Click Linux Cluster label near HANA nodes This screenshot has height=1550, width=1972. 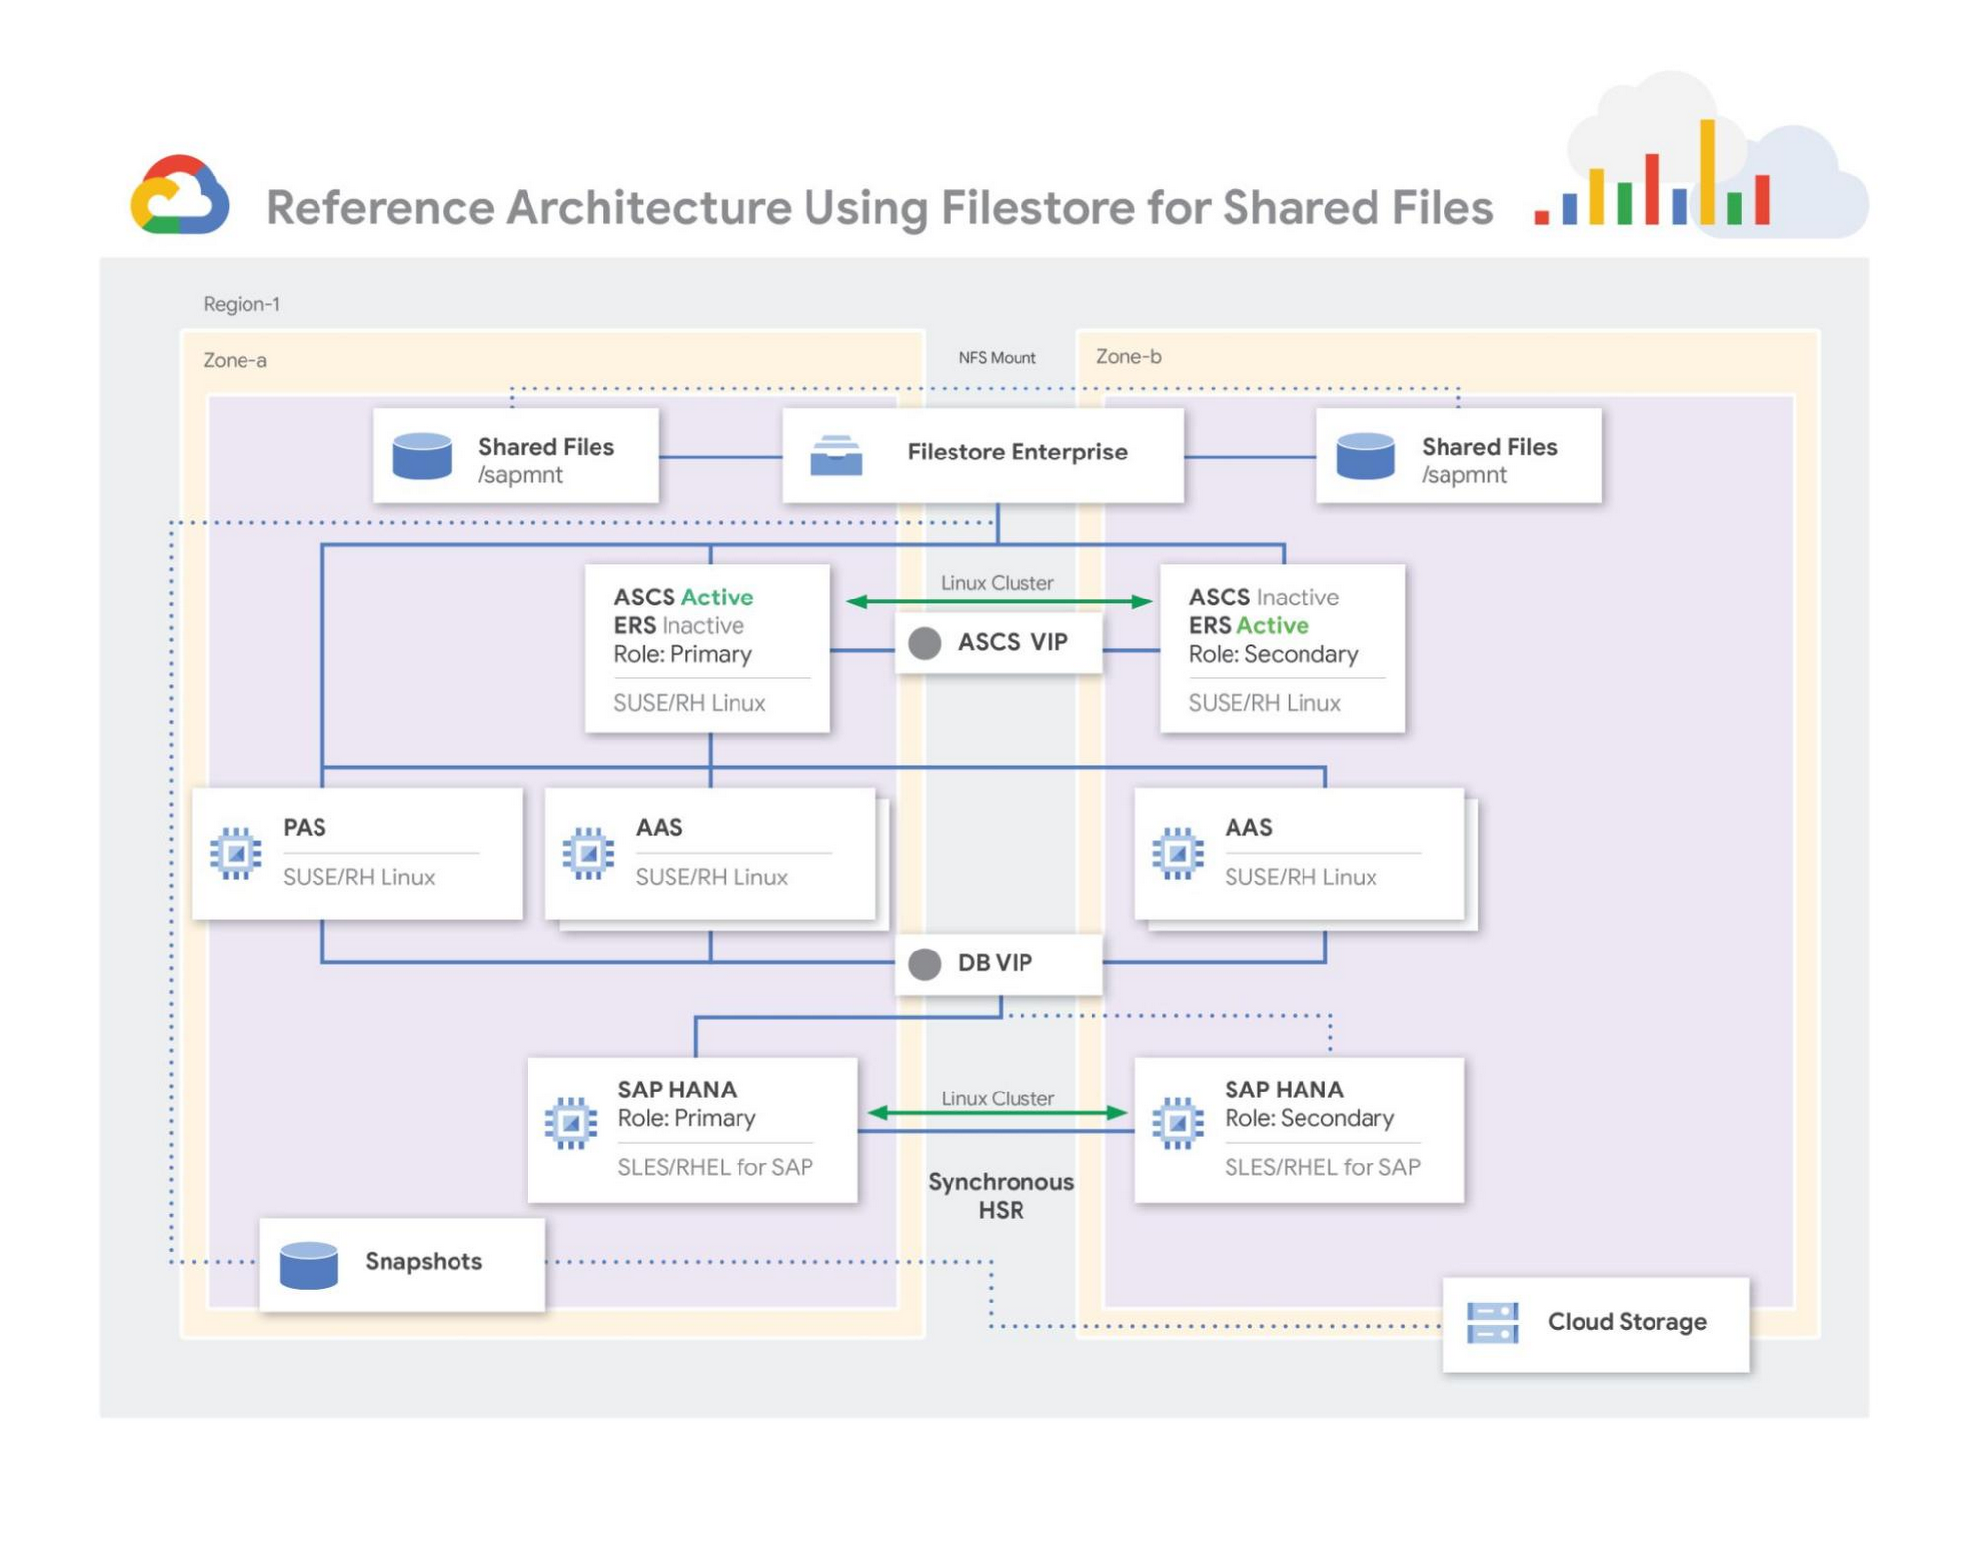(997, 1099)
